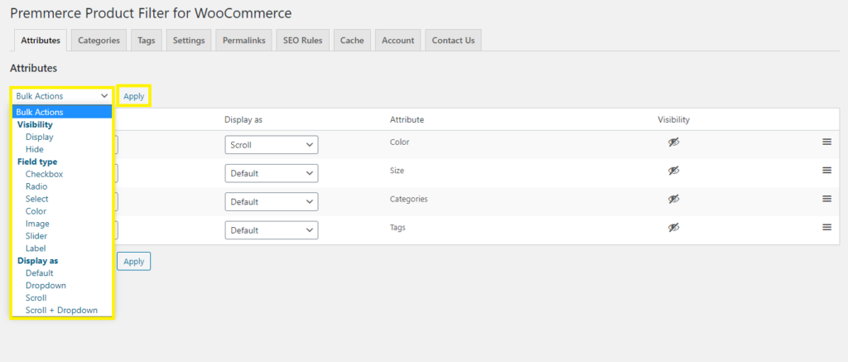Click the top Apply button

pos(133,96)
